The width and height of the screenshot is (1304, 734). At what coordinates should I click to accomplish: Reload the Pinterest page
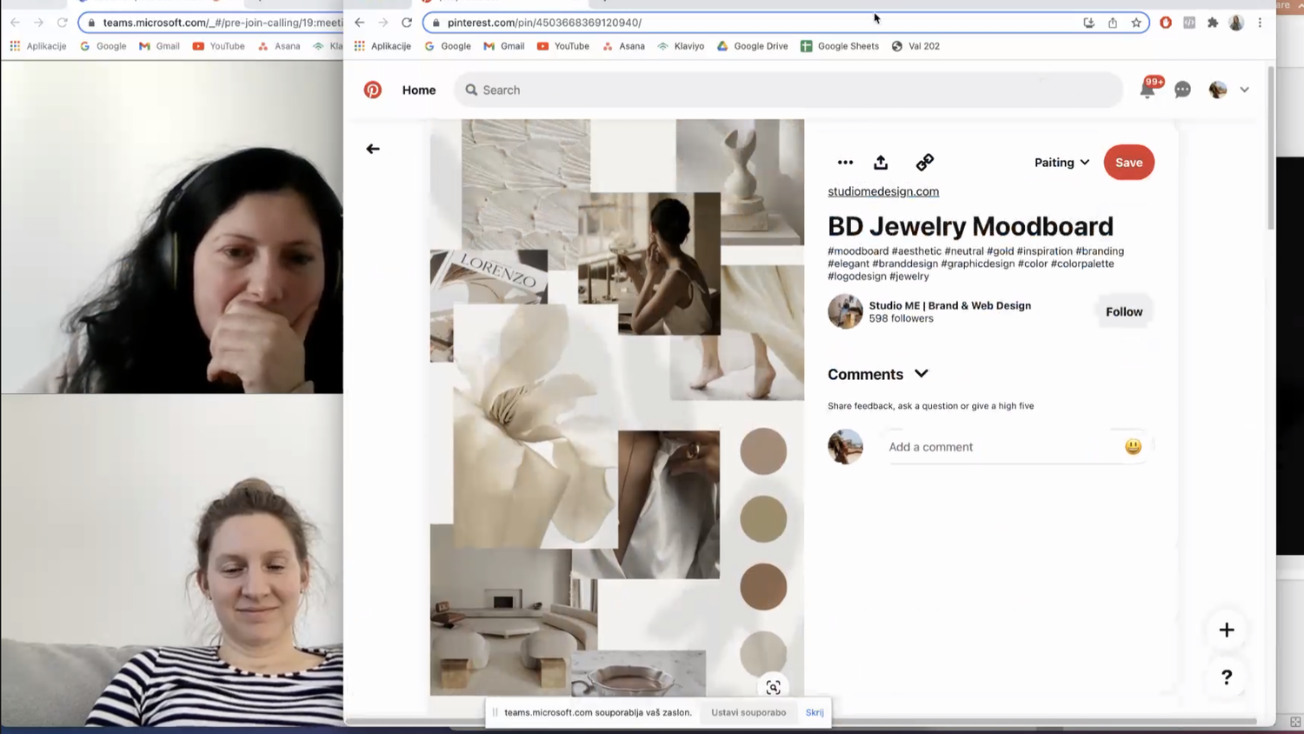coord(407,23)
